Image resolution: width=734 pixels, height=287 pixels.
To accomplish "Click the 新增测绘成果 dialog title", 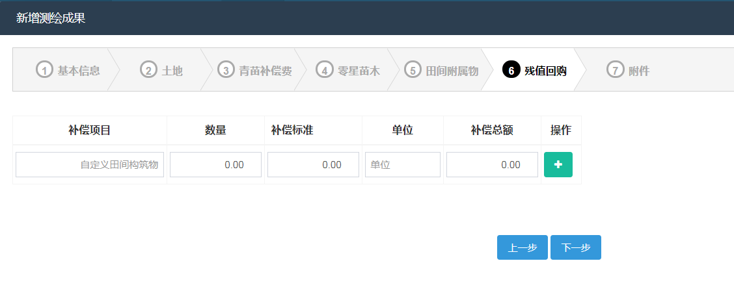I will click(51, 18).
